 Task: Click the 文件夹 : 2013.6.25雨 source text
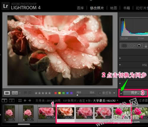(48, 101)
